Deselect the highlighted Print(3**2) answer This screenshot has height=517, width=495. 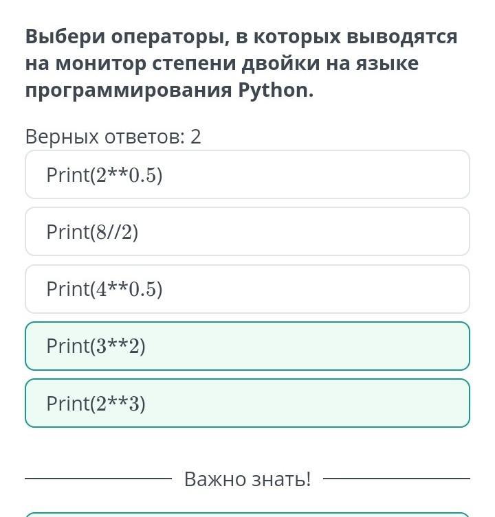(247, 346)
